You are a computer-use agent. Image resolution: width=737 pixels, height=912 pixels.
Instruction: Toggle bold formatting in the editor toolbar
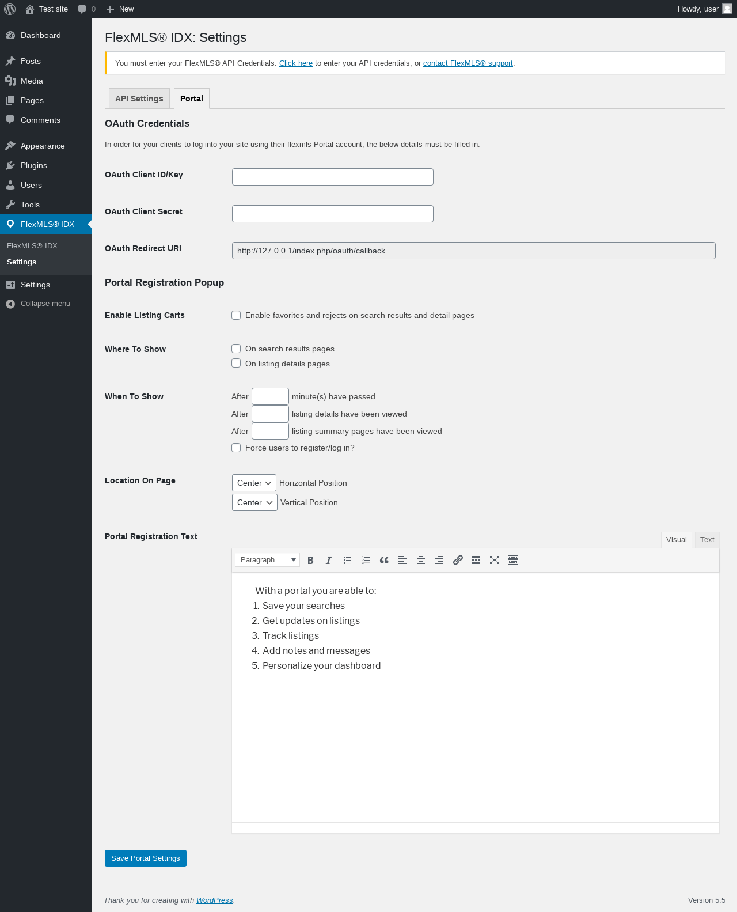coord(310,560)
